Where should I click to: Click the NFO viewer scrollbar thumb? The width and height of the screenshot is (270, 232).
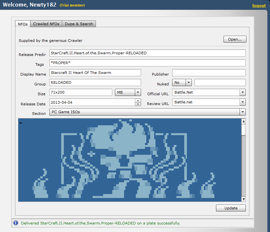[243, 130]
